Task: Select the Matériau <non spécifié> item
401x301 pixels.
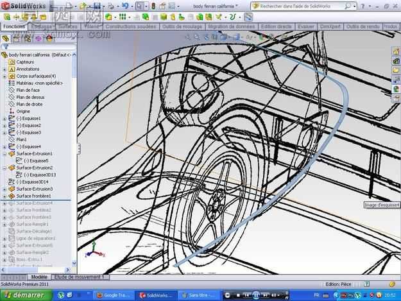Action: pos(39,83)
